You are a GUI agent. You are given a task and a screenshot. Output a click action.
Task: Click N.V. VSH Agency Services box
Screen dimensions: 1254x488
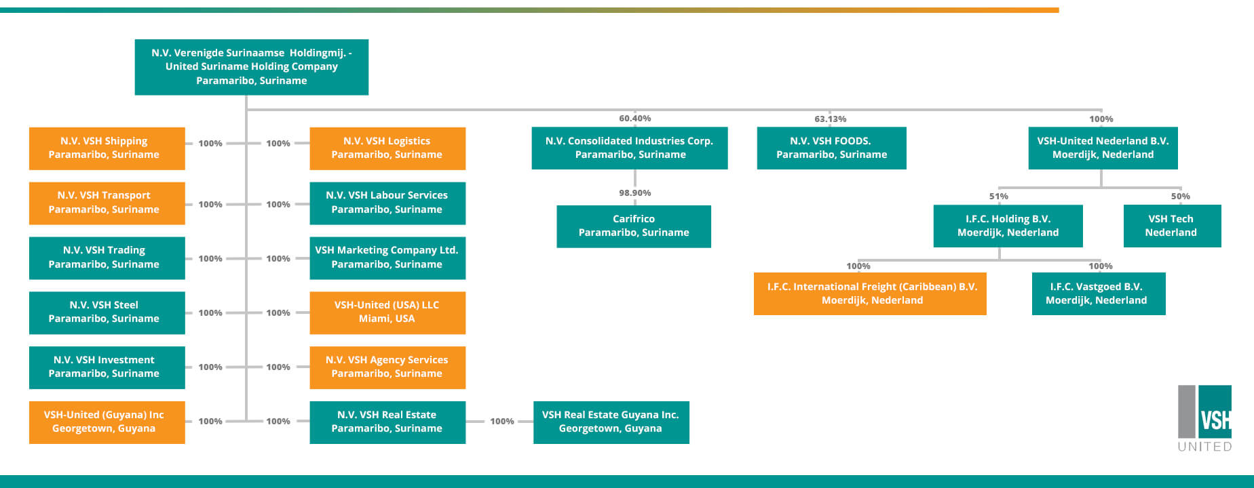(x=387, y=367)
